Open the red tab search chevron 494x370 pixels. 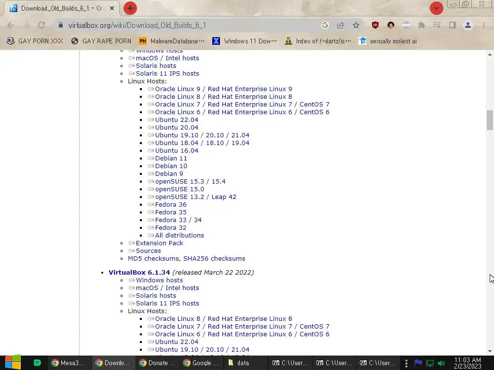436,8
